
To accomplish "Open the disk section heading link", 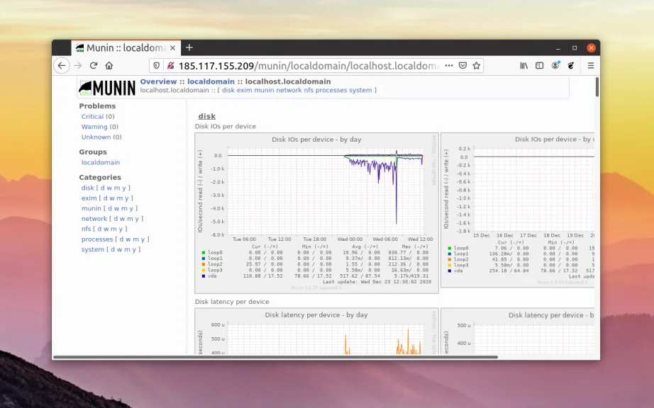I will [x=206, y=115].
